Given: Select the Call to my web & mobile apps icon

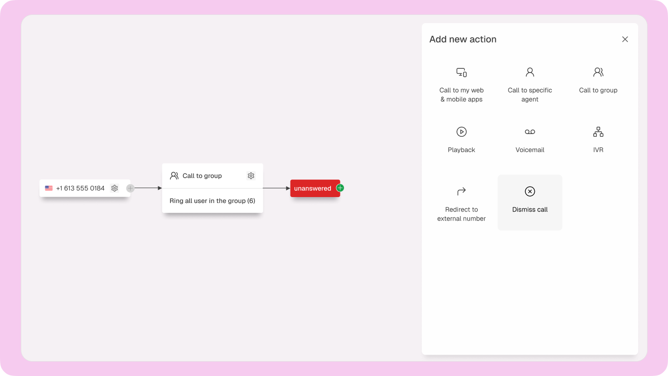Looking at the screenshot, I should click(x=461, y=72).
